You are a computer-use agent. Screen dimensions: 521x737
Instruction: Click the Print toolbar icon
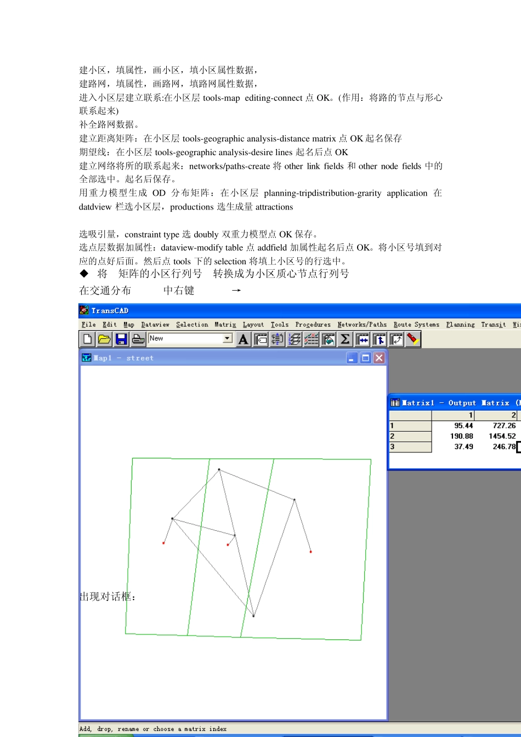(x=138, y=339)
